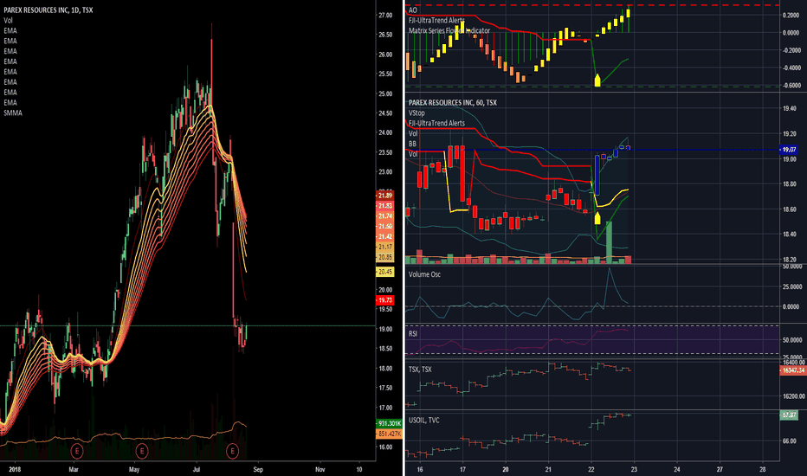Click the 19.73 red SMMA price tag
The width and height of the screenshot is (807, 476).
(x=385, y=300)
